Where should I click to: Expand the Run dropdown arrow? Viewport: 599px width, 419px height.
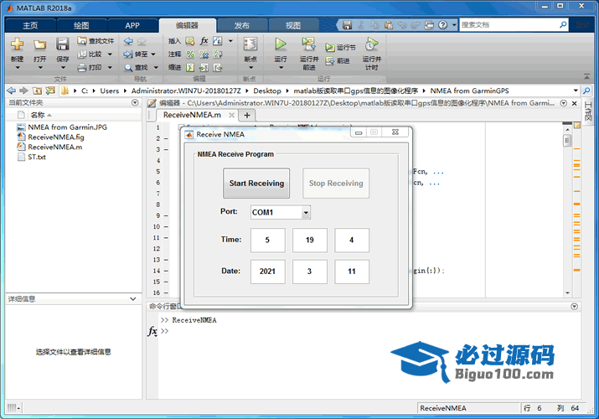click(281, 68)
